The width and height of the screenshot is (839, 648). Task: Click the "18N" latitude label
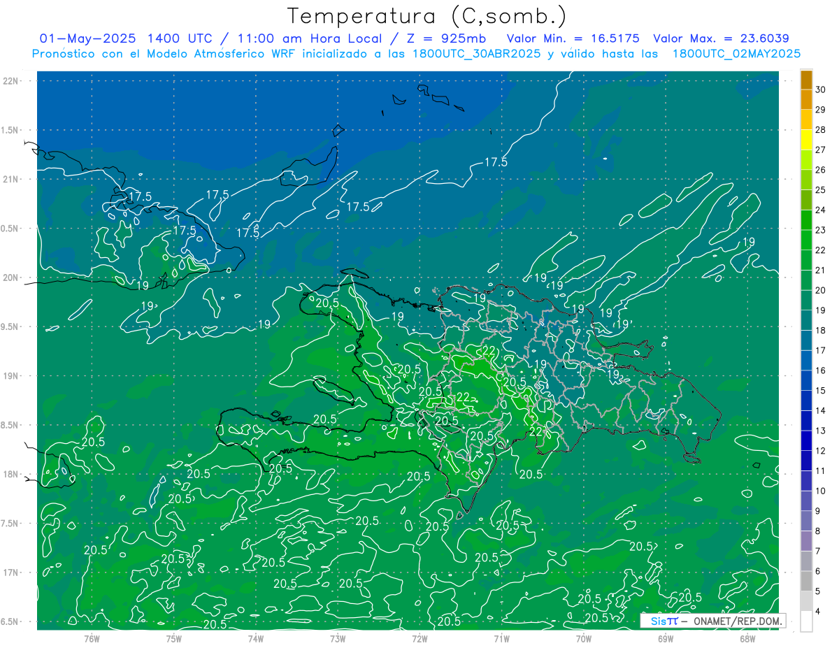[x=10, y=474]
